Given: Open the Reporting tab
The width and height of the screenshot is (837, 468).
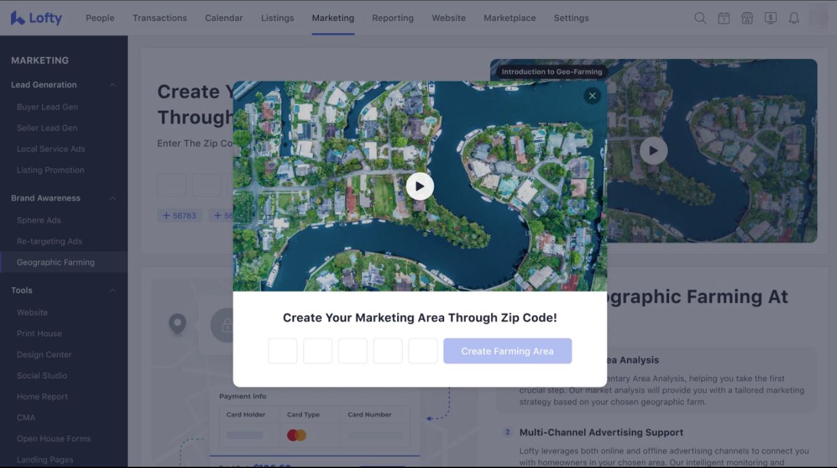Looking at the screenshot, I should tap(393, 18).
